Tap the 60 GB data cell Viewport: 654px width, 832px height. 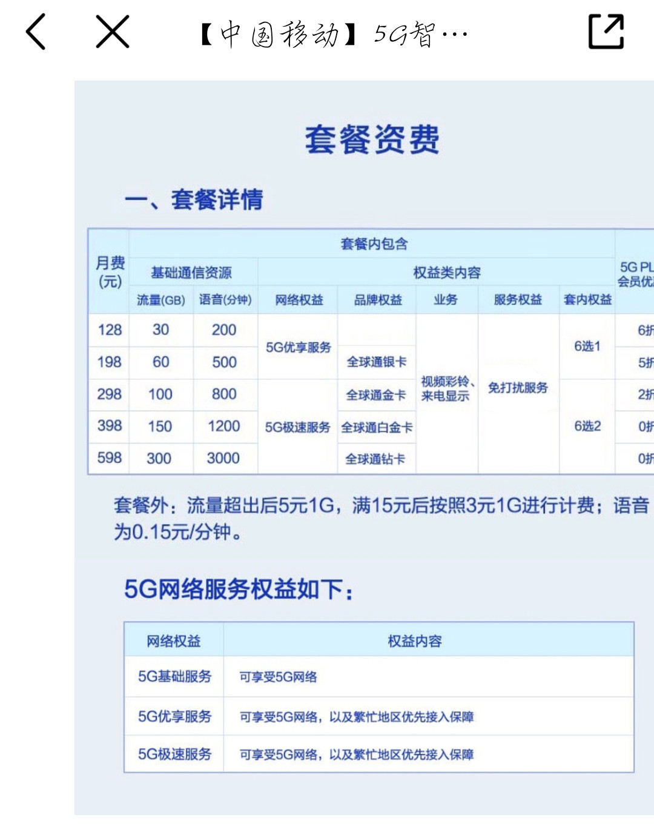click(x=160, y=362)
